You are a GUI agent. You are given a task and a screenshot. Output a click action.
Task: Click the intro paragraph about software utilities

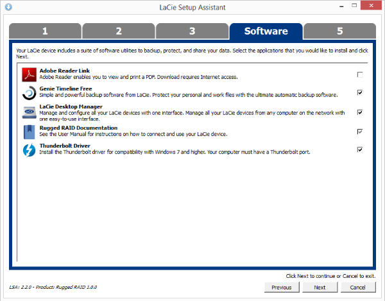click(192, 53)
